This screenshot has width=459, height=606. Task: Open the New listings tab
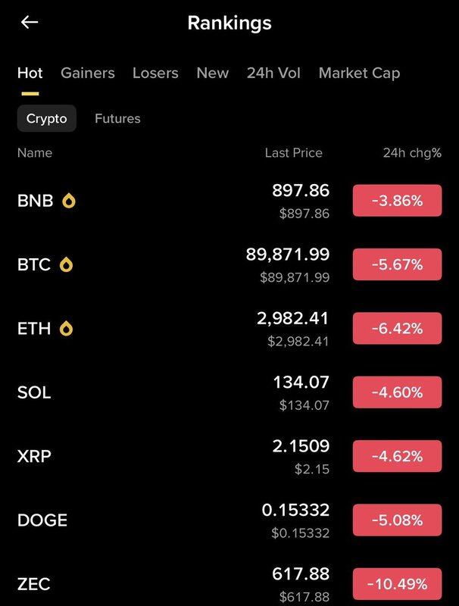point(212,73)
